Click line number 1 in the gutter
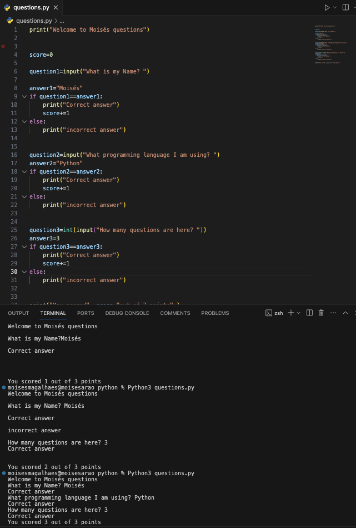Screen dimensions: 356x528 (16, 29)
